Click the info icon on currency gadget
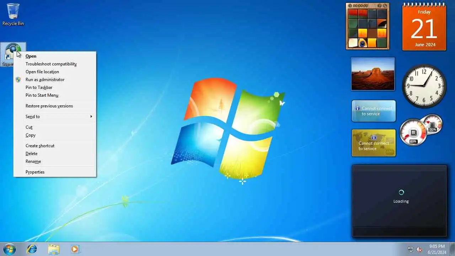Viewport: 455px width, 256px height. click(374, 138)
